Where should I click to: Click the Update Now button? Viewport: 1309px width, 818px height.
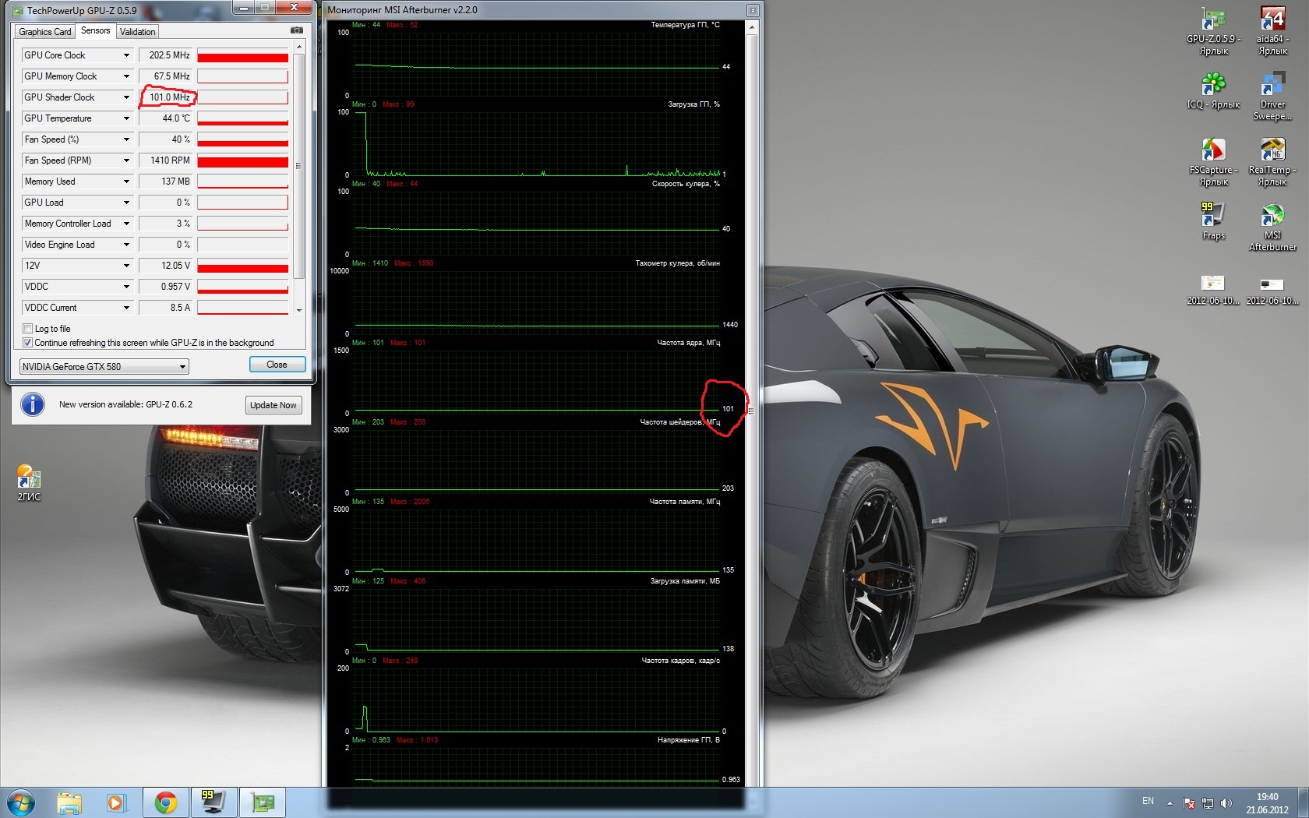coord(273,405)
